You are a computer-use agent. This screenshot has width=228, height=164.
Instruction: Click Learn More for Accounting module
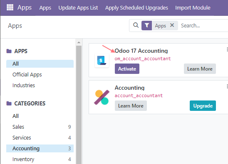pos(131,106)
